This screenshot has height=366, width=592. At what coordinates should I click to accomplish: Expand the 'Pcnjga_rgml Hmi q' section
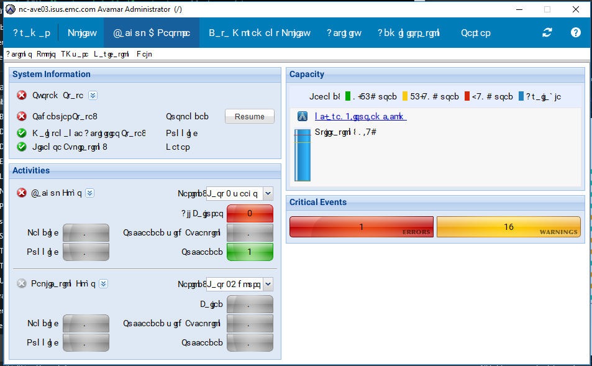click(104, 283)
